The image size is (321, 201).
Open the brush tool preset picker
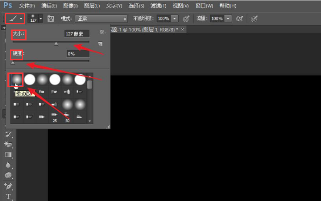click(15, 19)
